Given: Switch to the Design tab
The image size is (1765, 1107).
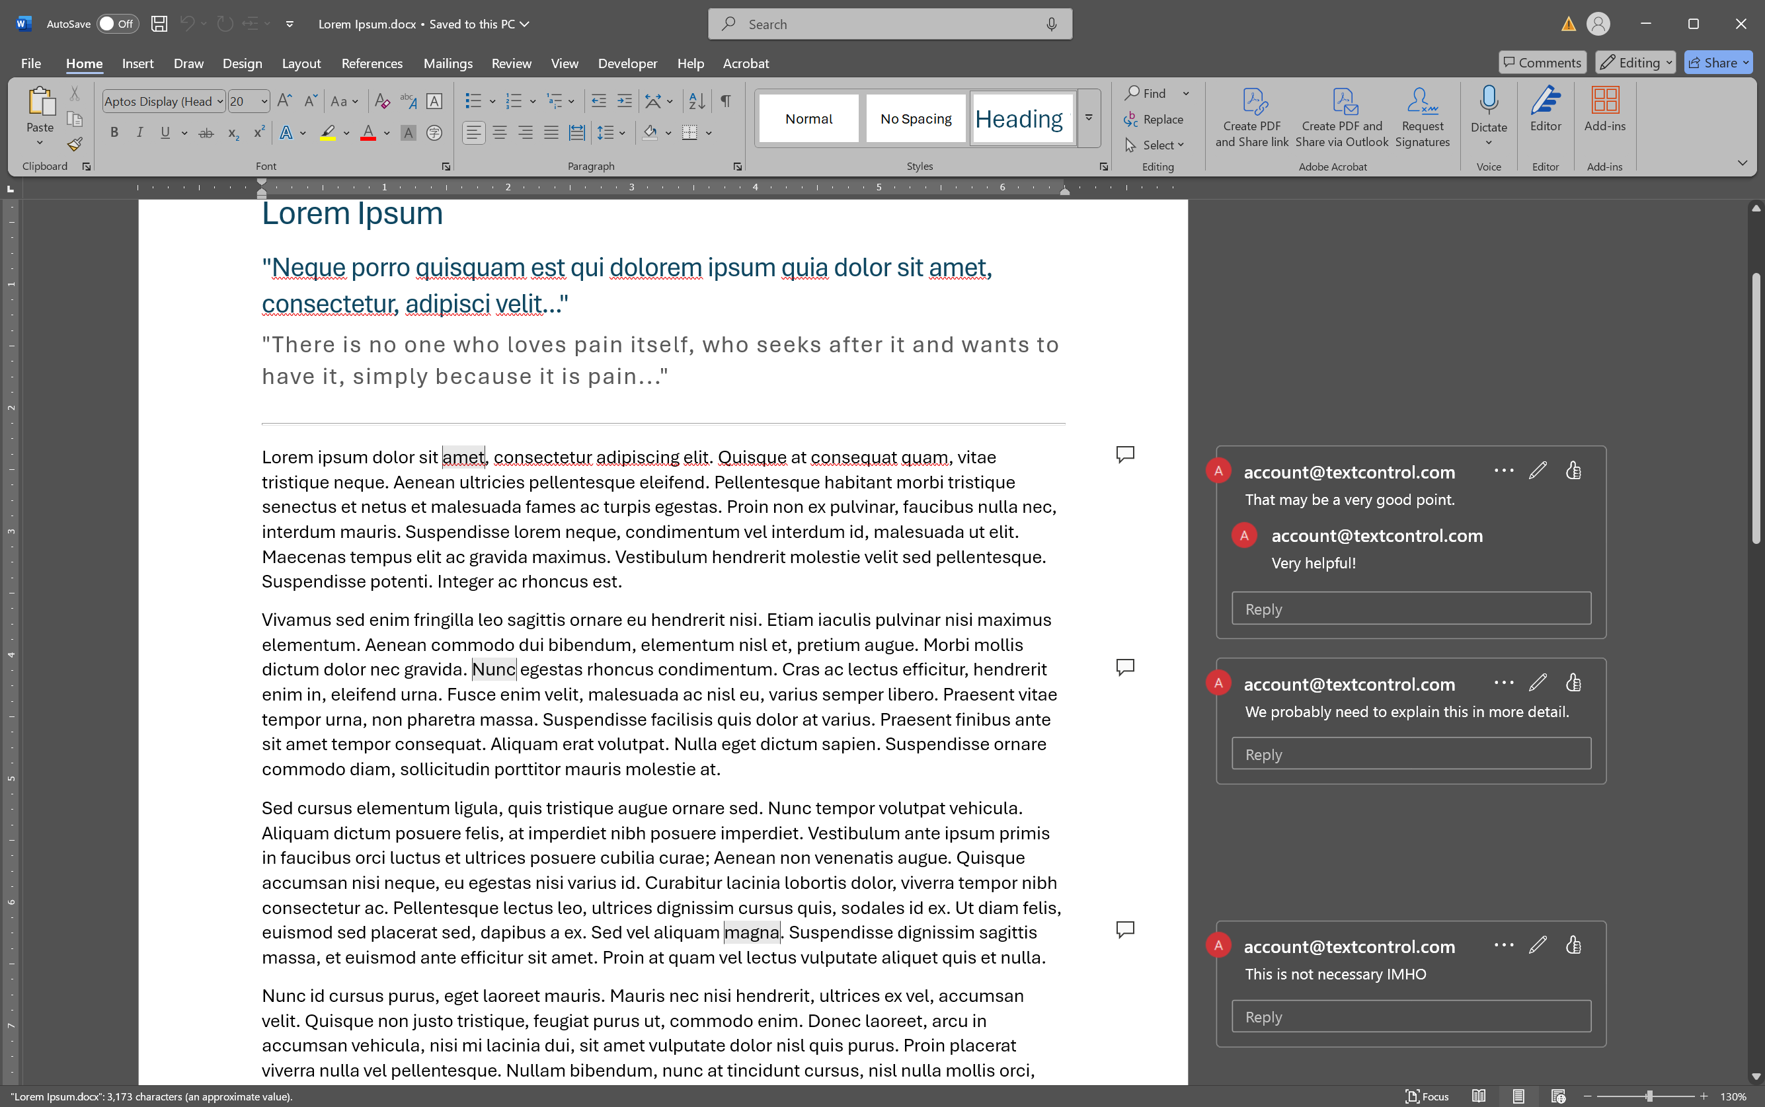Looking at the screenshot, I should coord(243,63).
